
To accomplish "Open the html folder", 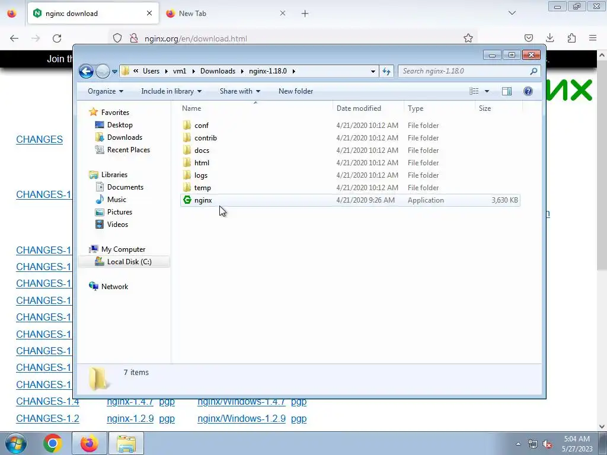I will 202,162.
